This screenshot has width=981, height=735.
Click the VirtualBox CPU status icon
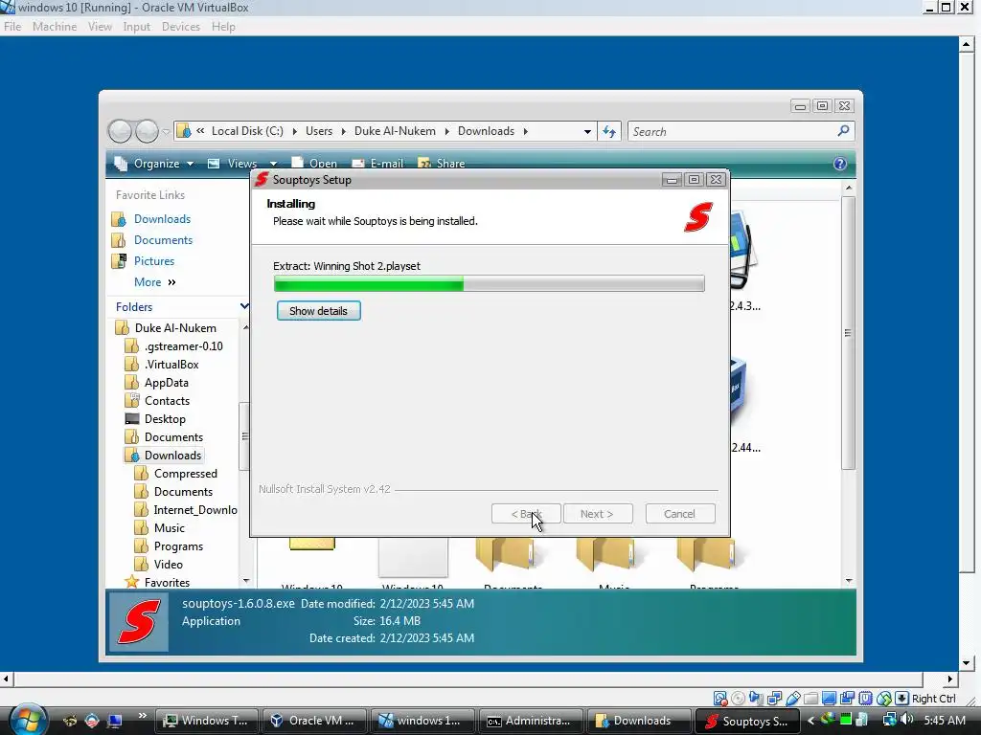pyautogui.click(x=865, y=698)
